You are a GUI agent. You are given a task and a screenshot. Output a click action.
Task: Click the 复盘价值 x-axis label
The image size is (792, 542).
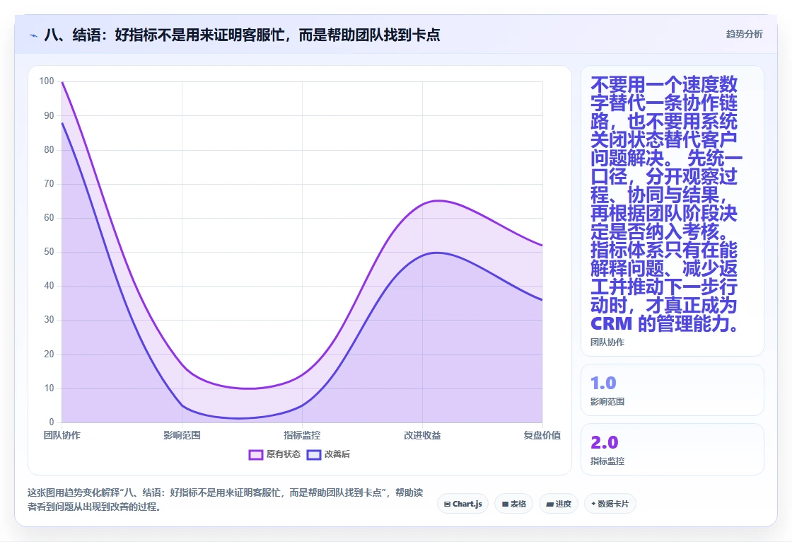click(x=542, y=435)
